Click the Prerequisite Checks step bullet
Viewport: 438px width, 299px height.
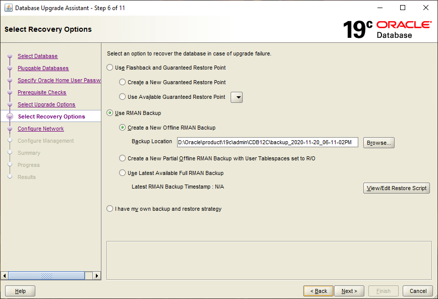(10, 92)
